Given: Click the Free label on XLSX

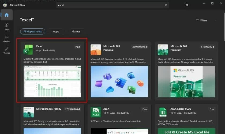Looking at the screenshot, I should [x=145, y=109].
